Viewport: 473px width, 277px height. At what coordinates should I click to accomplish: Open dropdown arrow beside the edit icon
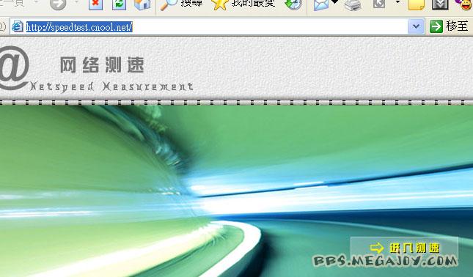pos(398,2)
